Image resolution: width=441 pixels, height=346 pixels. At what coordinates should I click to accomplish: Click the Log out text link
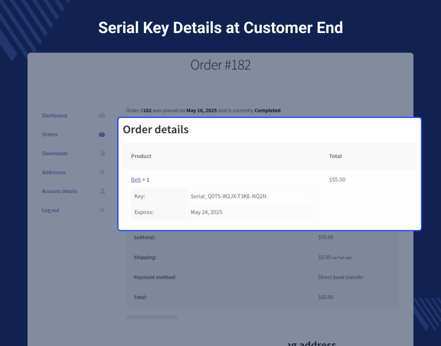click(51, 210)
